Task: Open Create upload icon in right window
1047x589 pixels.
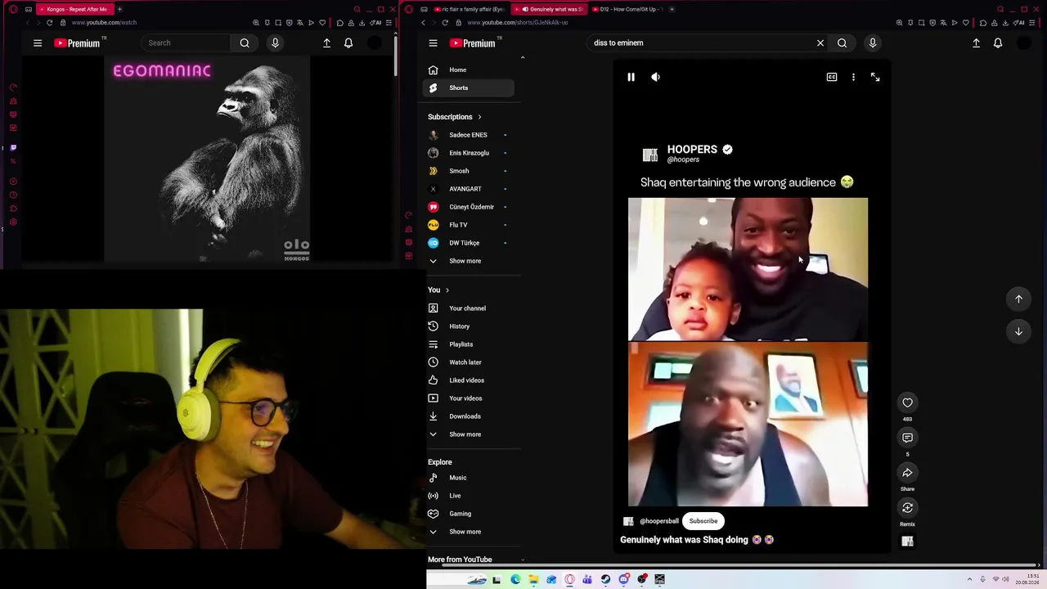Action: click(976, 43)
